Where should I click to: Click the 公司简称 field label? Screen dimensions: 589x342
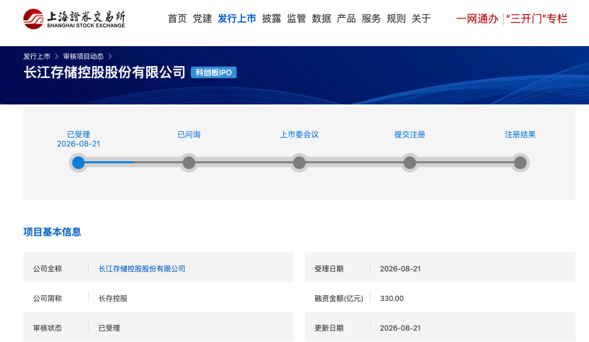coord(48,299)
